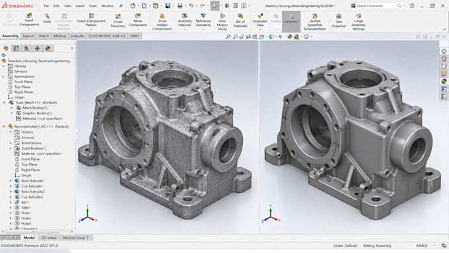The width and height of the screenshot is (449, 253).
Task: Select the Hole1 feature
Action: click(x=26, y=213)
